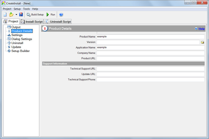Image resolution: width=209 pixels, height=139 pixels.
Task: Select Dialog Settings in the tree
Action: pyautogui.click(x=22, y=39)
